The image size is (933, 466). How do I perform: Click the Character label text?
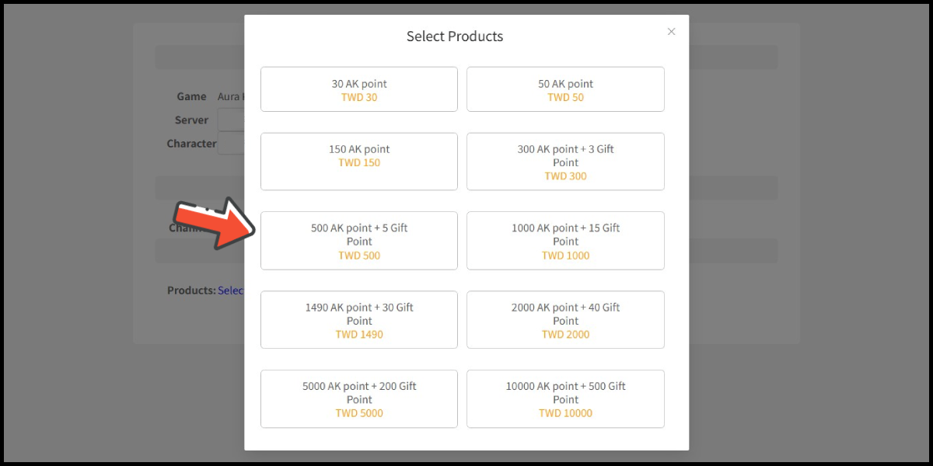coord(191,144)
